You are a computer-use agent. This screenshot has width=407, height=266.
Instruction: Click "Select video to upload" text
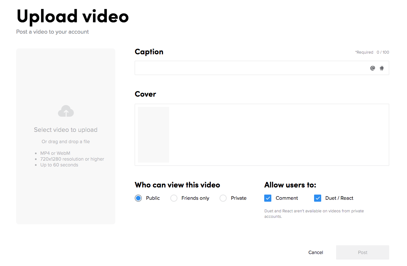pyautogui.click(x=66, y=130)
